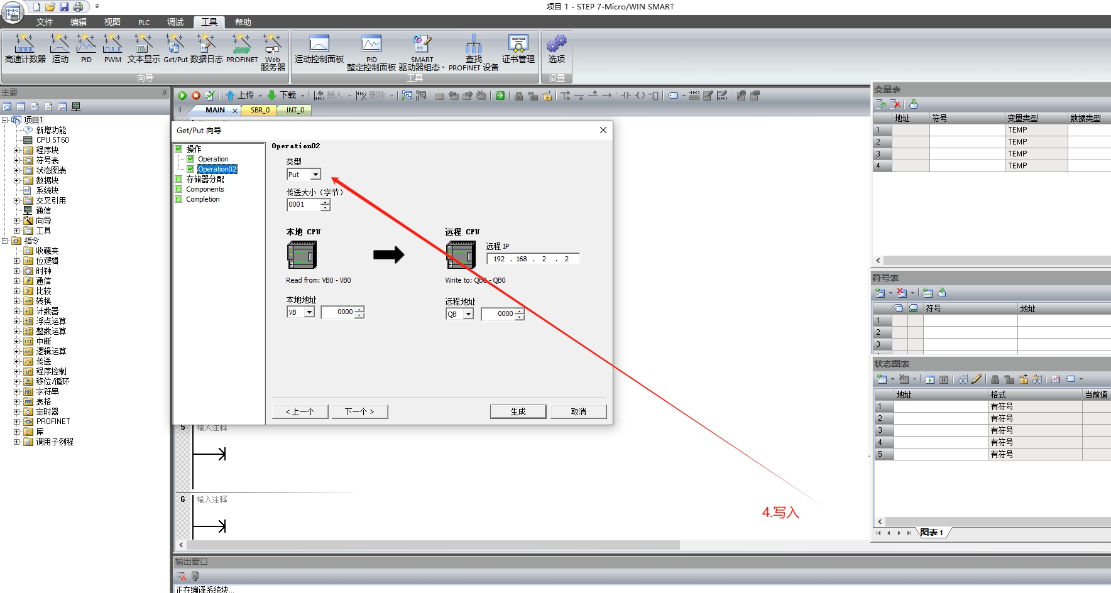Open the 类型 Put dropdown
The image size is (1111, 593).
[315, 175]
